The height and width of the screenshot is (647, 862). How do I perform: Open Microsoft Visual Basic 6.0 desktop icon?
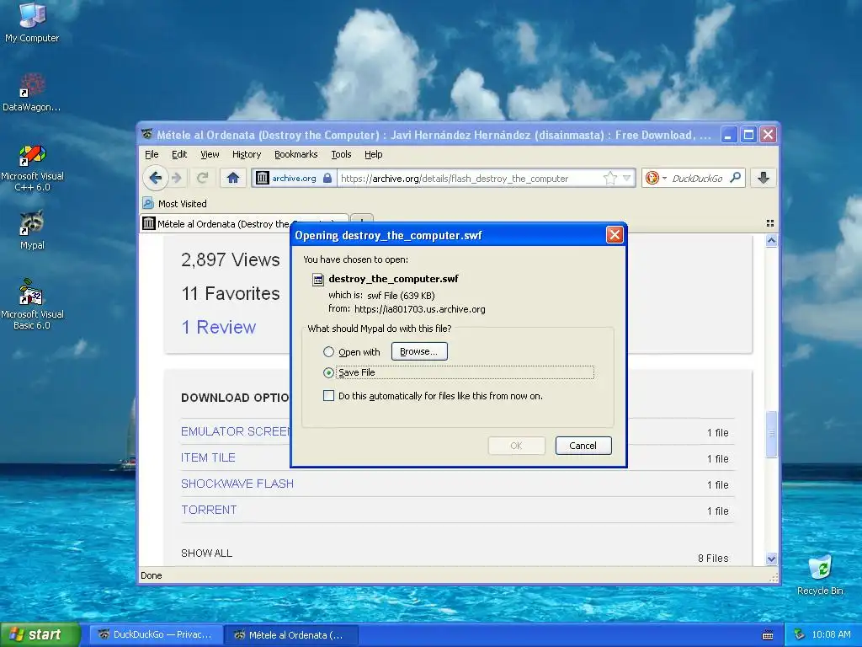pyautogui.click(x=32, y=304)
